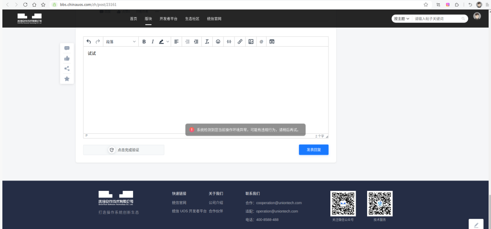
Task: Toggle italic formatting
Action: click(x=153, y=41)
